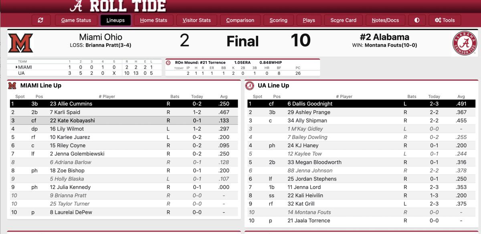Select Kate Kobayashi lineup row

(x=124, y=120)
